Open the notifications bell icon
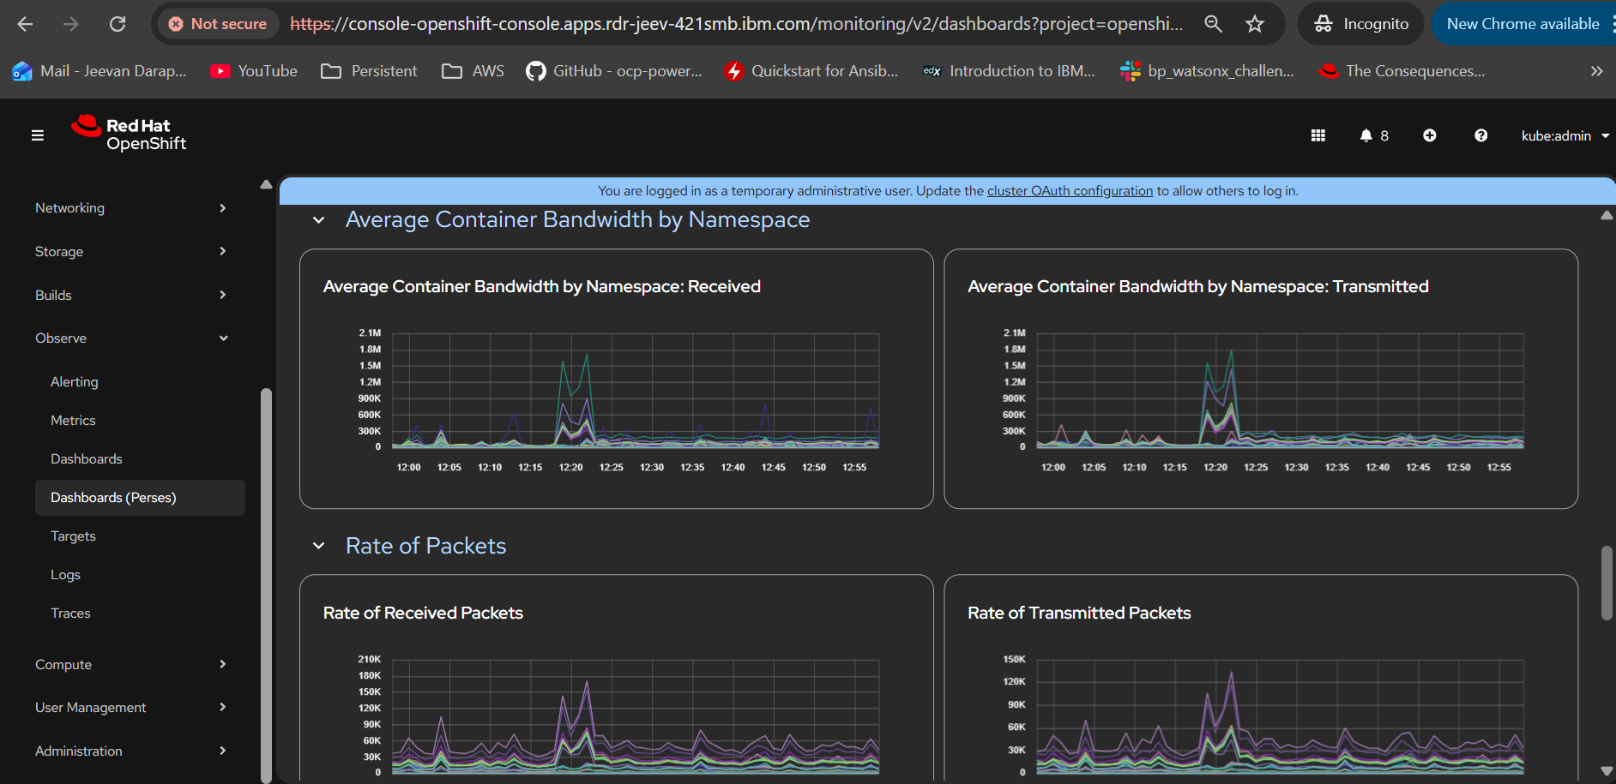The image size is (1616, 784). [x=1366, y=135]
